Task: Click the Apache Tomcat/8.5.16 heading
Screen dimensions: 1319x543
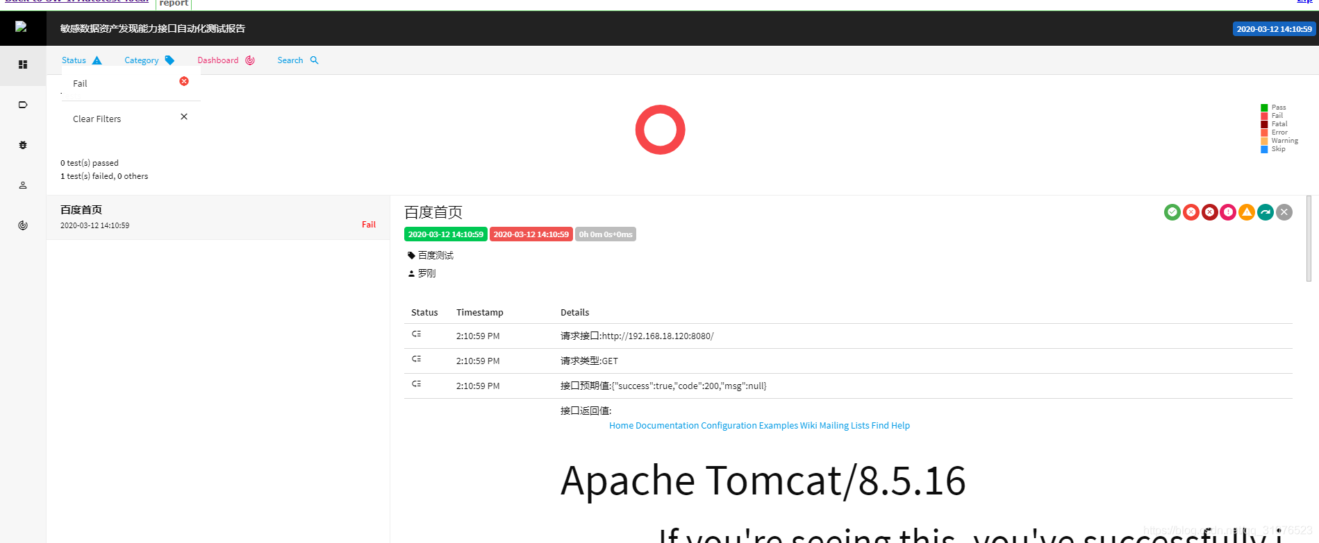Action: click(763, 481)
